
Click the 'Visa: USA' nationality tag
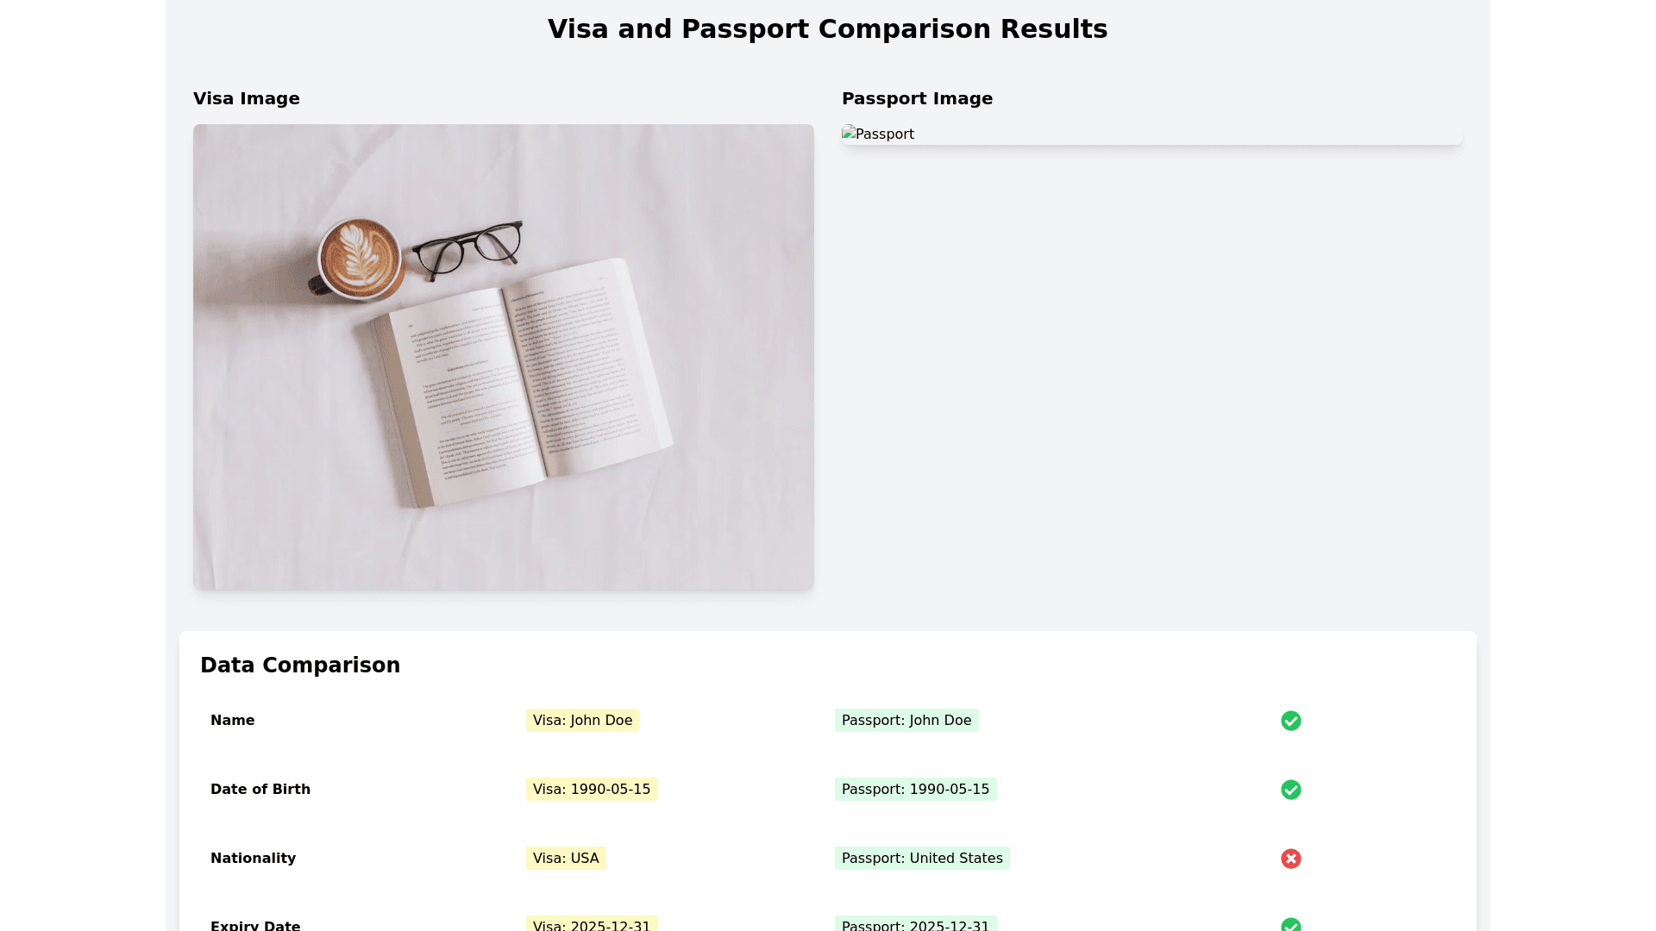coord(566,859)
